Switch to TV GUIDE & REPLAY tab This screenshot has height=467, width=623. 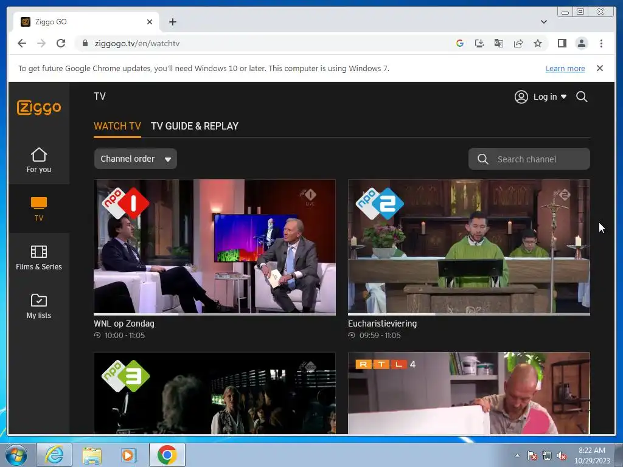[195, 126]
